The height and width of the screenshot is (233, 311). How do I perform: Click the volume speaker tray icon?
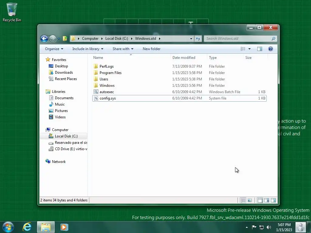point(269,227)
